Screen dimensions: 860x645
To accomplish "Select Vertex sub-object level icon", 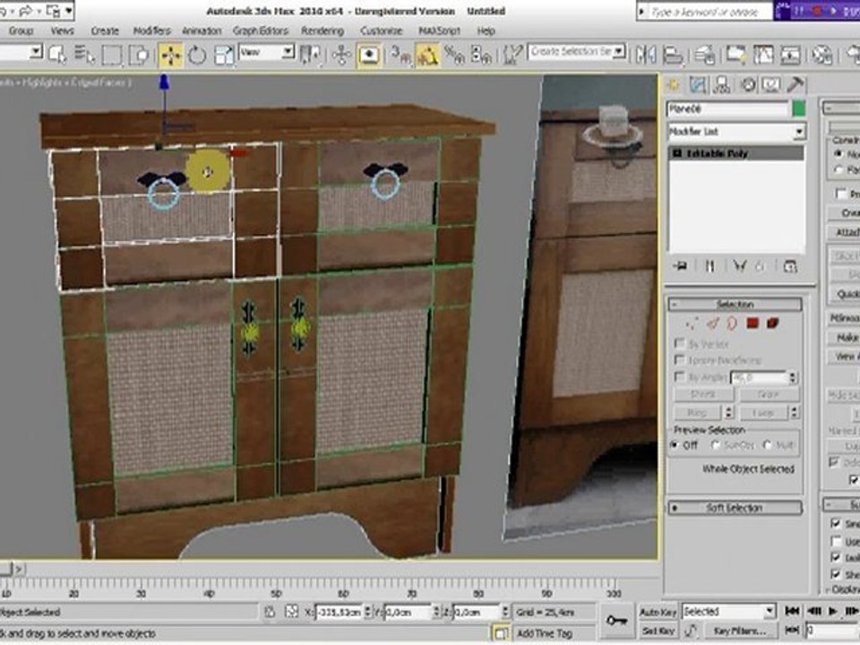I will [x=692, y=323].
